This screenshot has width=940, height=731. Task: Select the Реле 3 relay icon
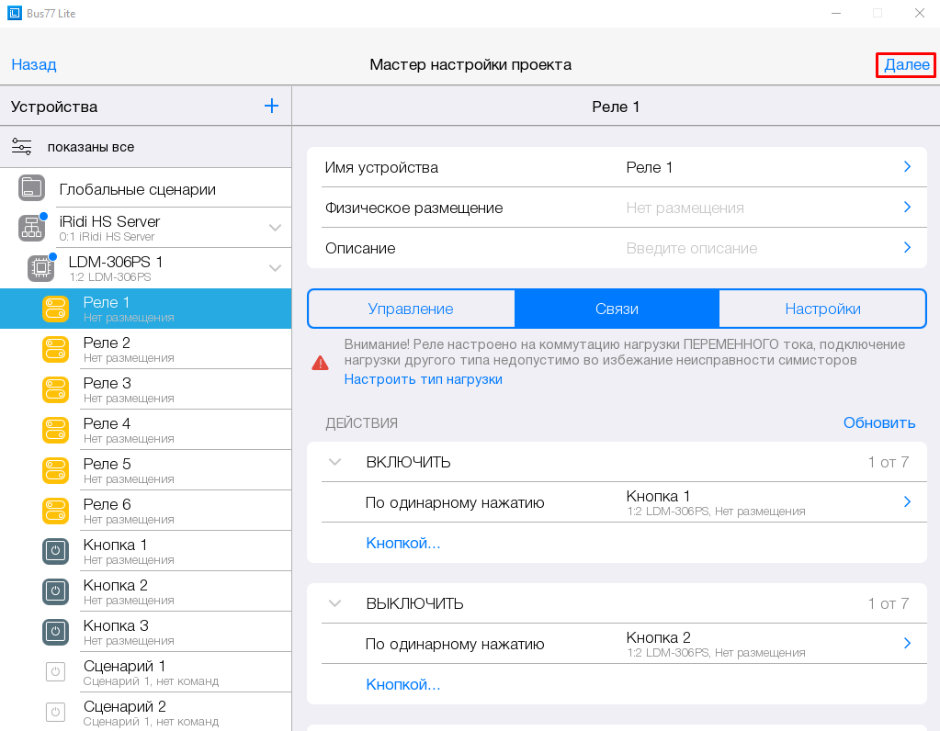pyautogui.click(x=55, y=389)
